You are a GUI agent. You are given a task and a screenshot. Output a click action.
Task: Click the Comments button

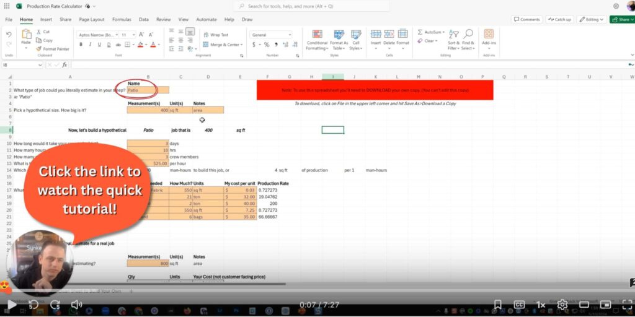pyautogui.click(x=526, y=19)
